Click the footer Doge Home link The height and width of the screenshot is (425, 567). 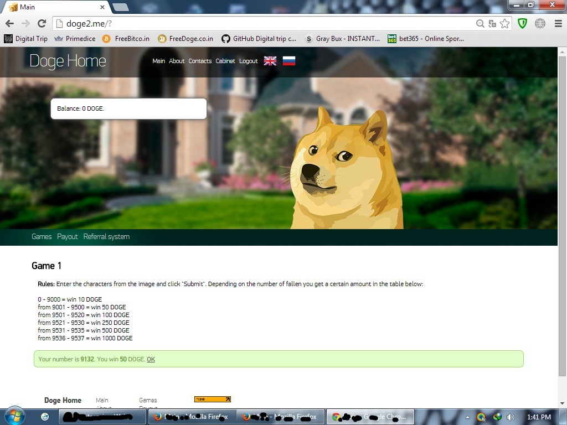63,400
